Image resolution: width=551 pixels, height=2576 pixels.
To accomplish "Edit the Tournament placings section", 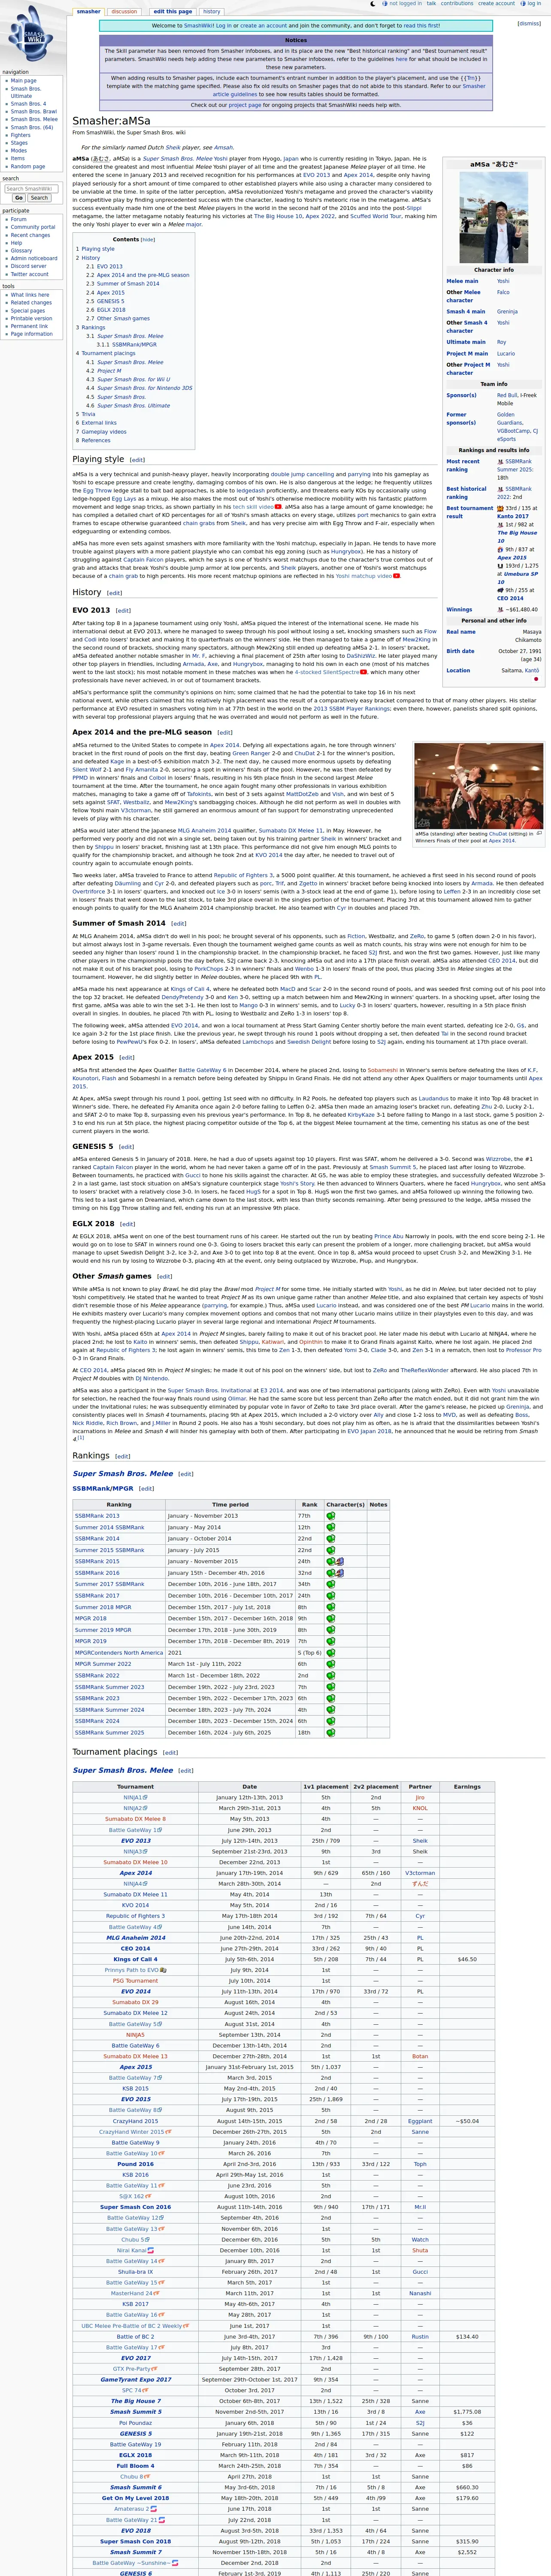I will click(x=170, y=1752).
